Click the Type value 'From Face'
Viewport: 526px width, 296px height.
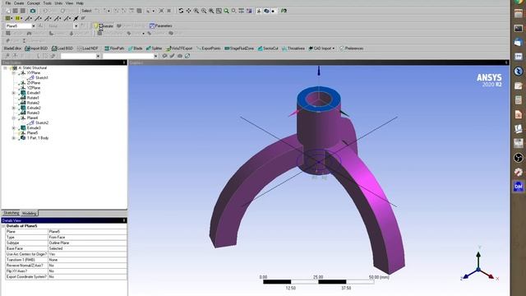click(x=88, y=238)
